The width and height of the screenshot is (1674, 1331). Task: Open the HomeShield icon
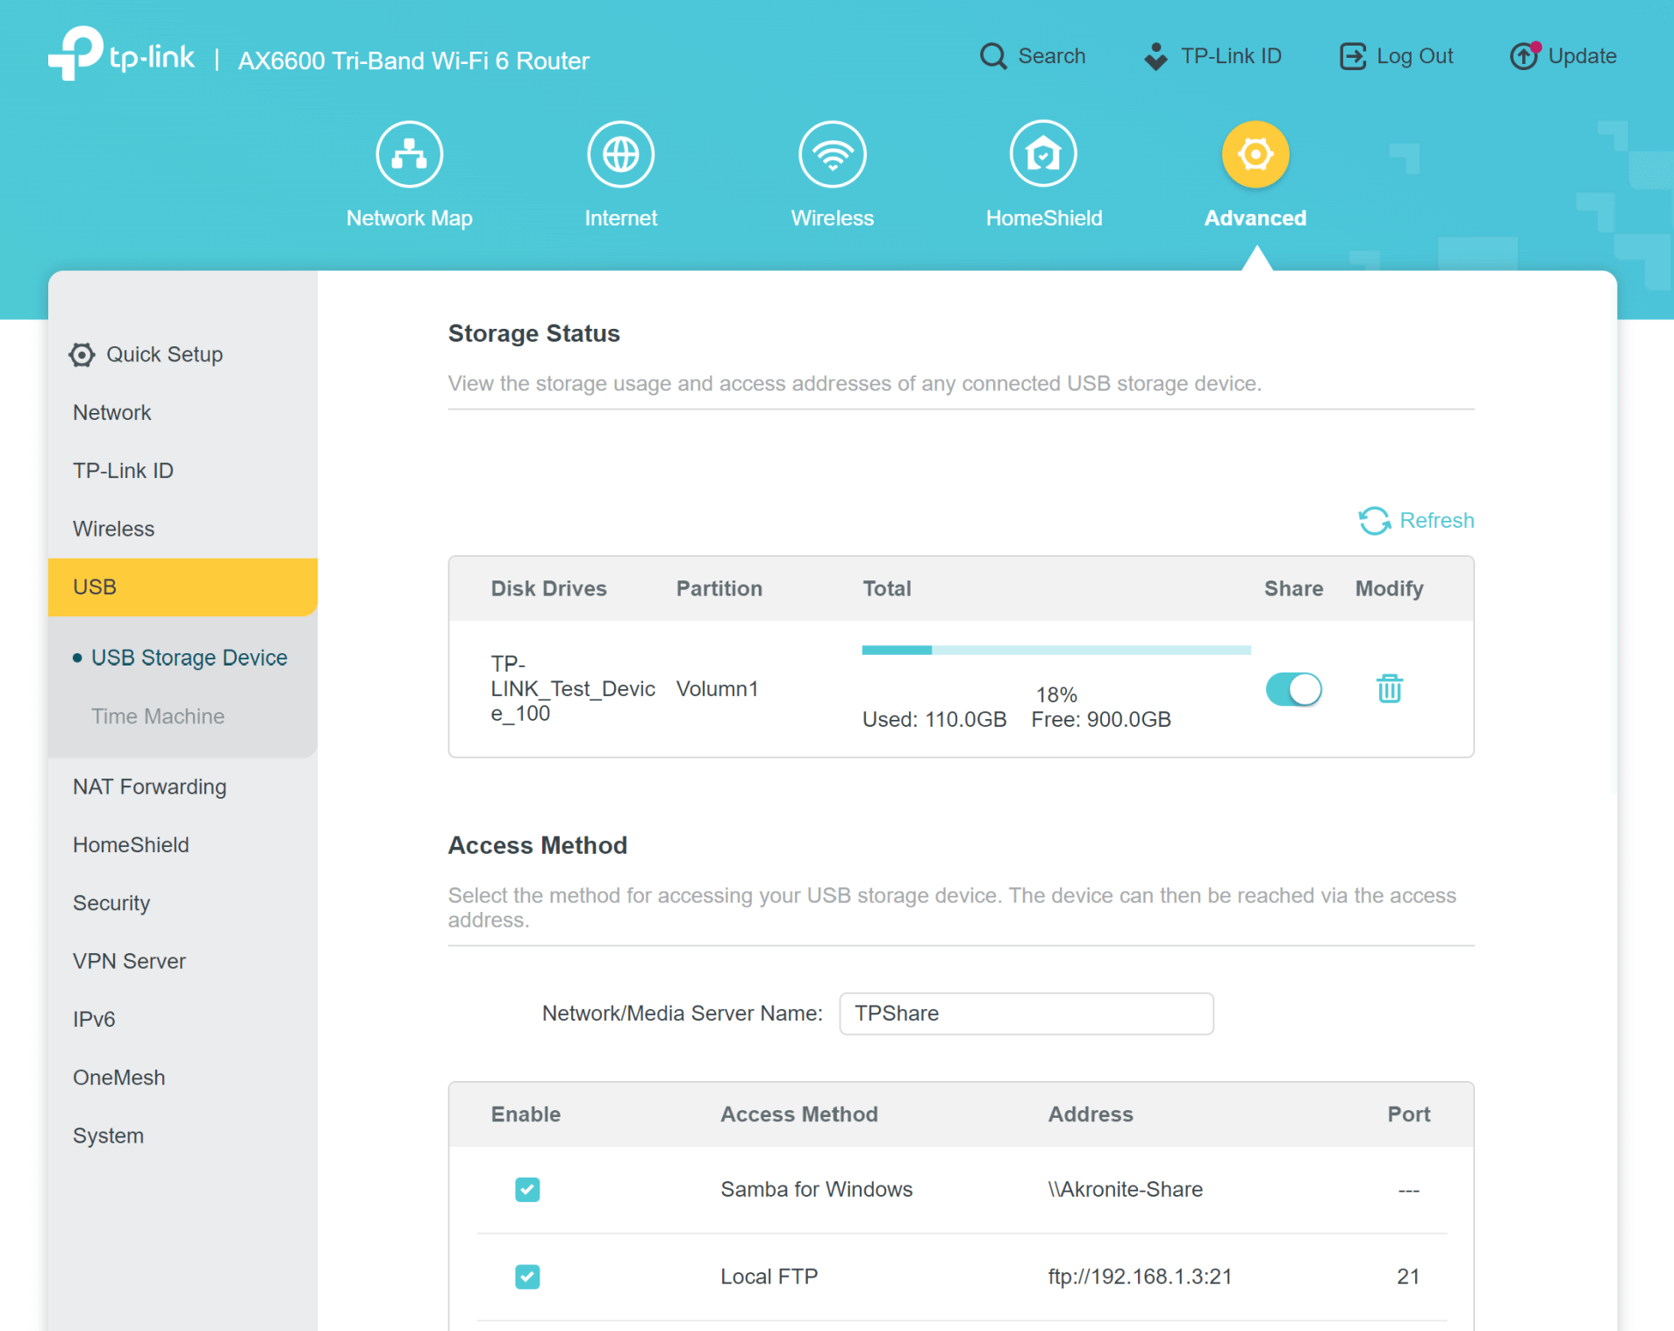1043,154
